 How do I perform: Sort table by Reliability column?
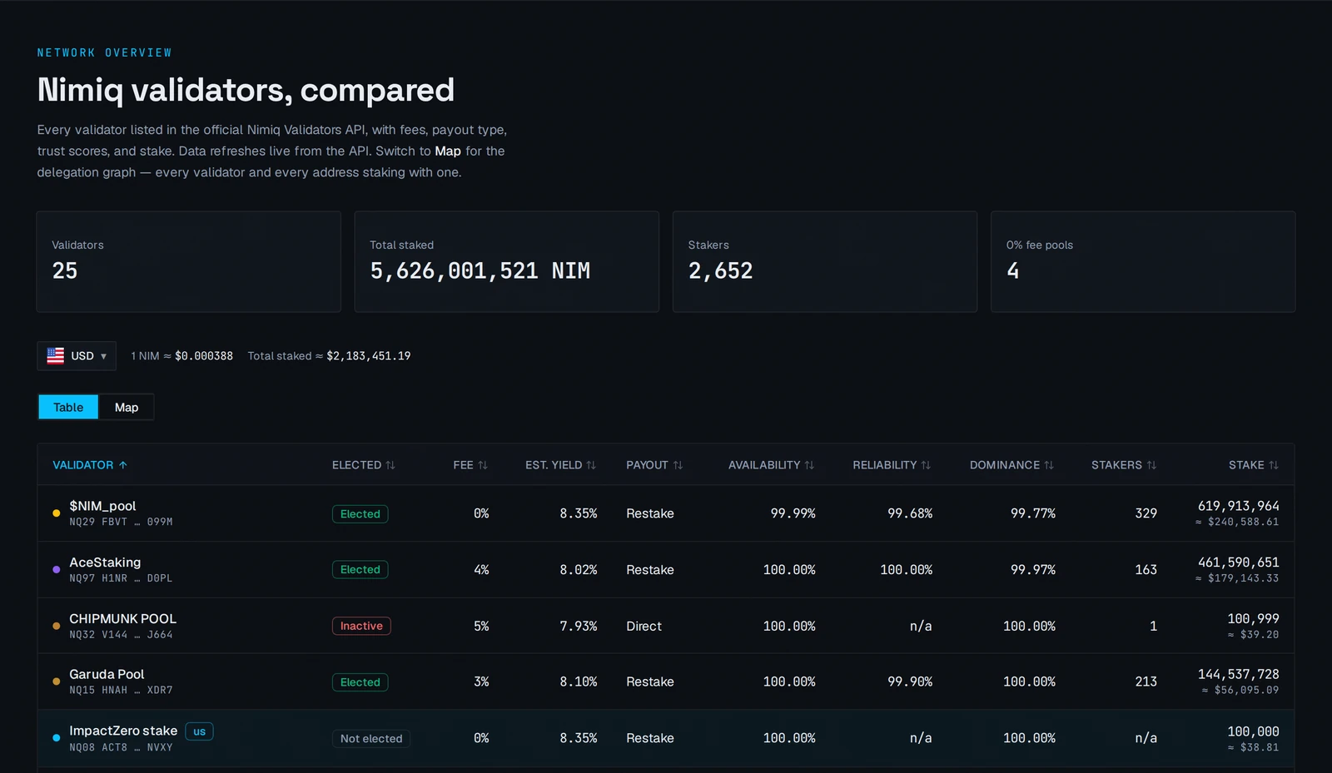(x=892, y=465)
